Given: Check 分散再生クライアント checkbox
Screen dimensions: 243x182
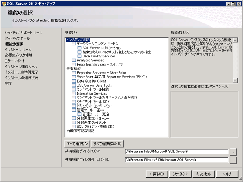Looking at the screenshot, I should pos(74,123).
